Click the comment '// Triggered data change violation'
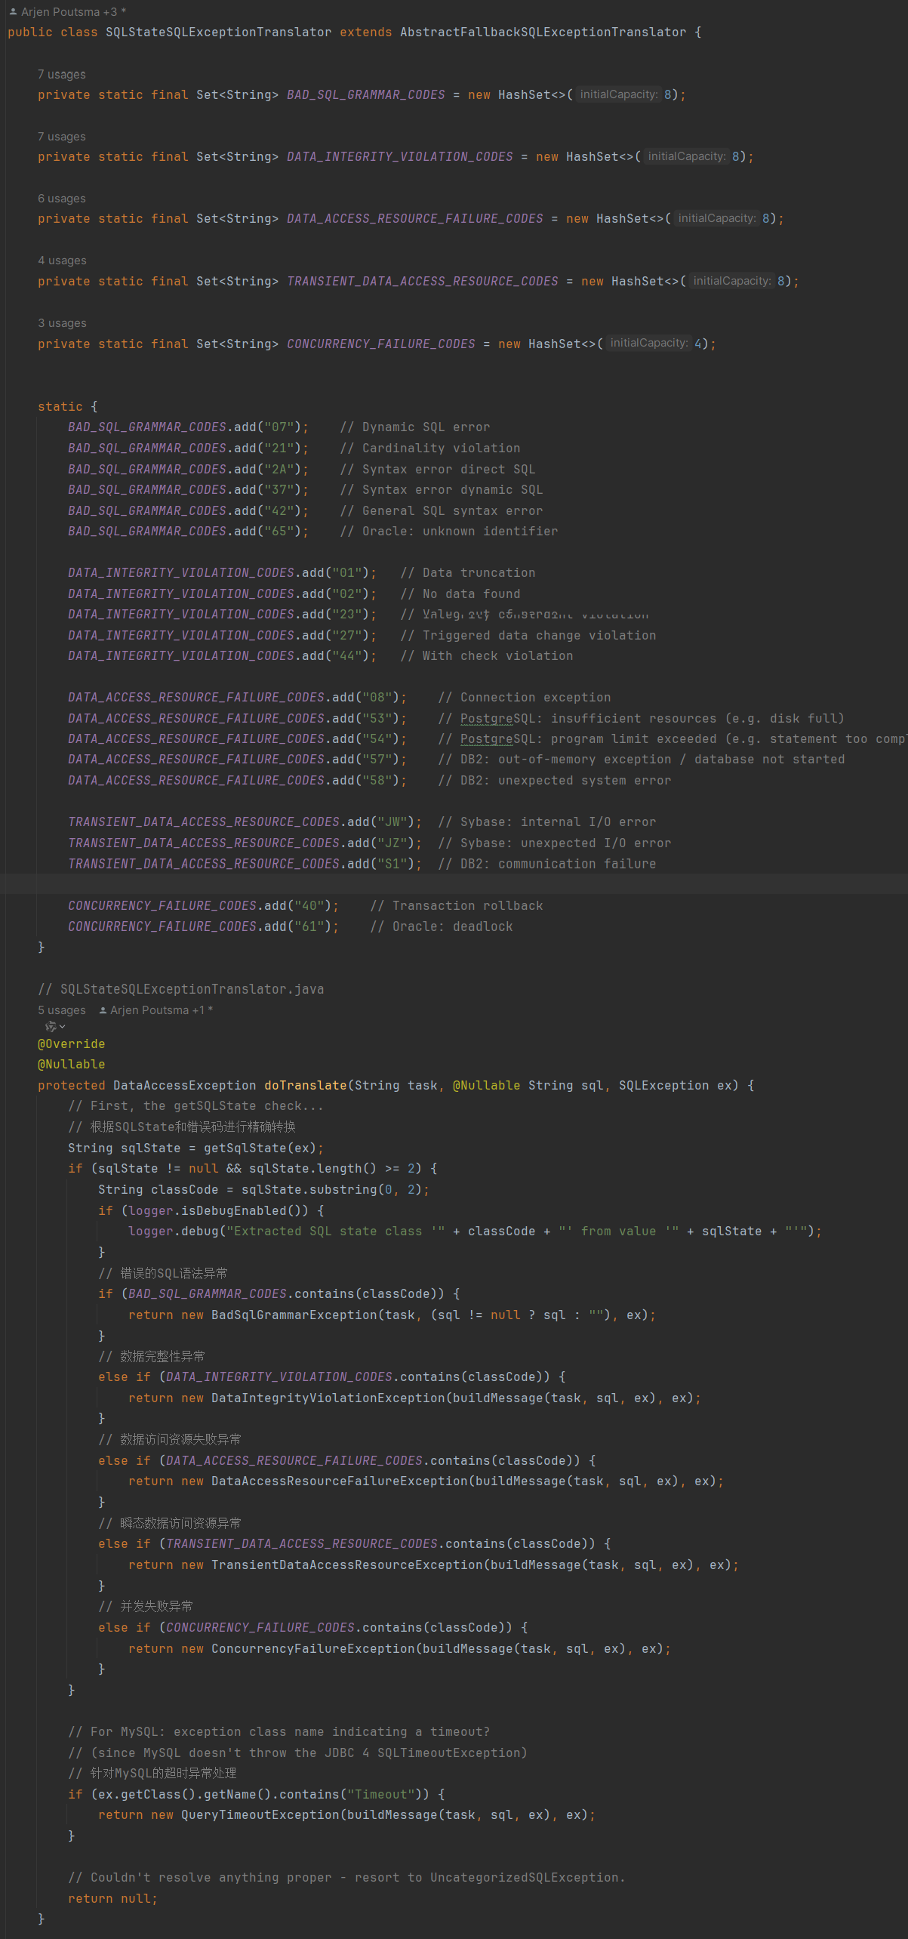 [528, 636]
